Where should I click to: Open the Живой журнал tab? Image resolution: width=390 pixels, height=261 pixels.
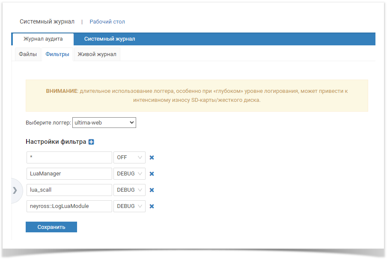click(97, 54)
